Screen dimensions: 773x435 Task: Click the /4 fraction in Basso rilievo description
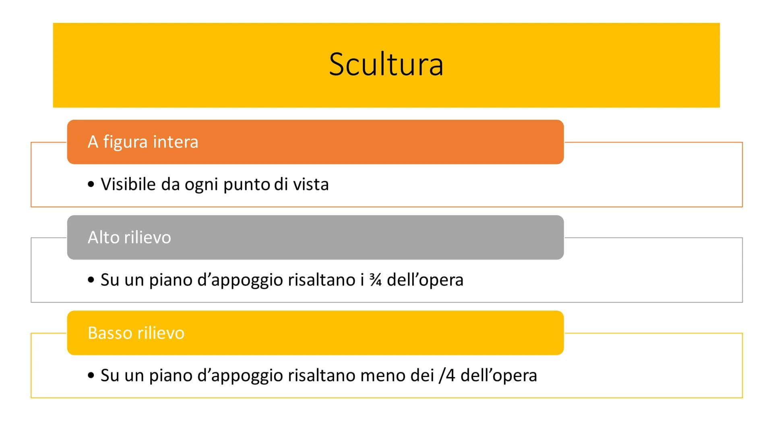[447, 375]
